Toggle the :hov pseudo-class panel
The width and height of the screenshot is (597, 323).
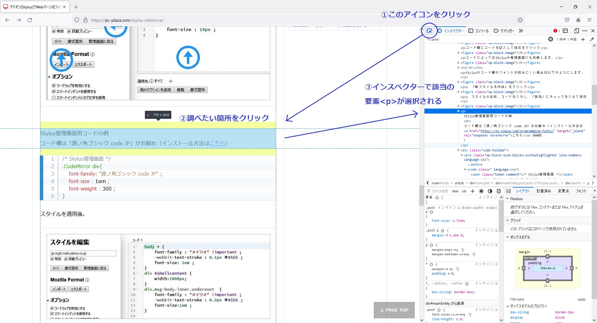point(455,191)
